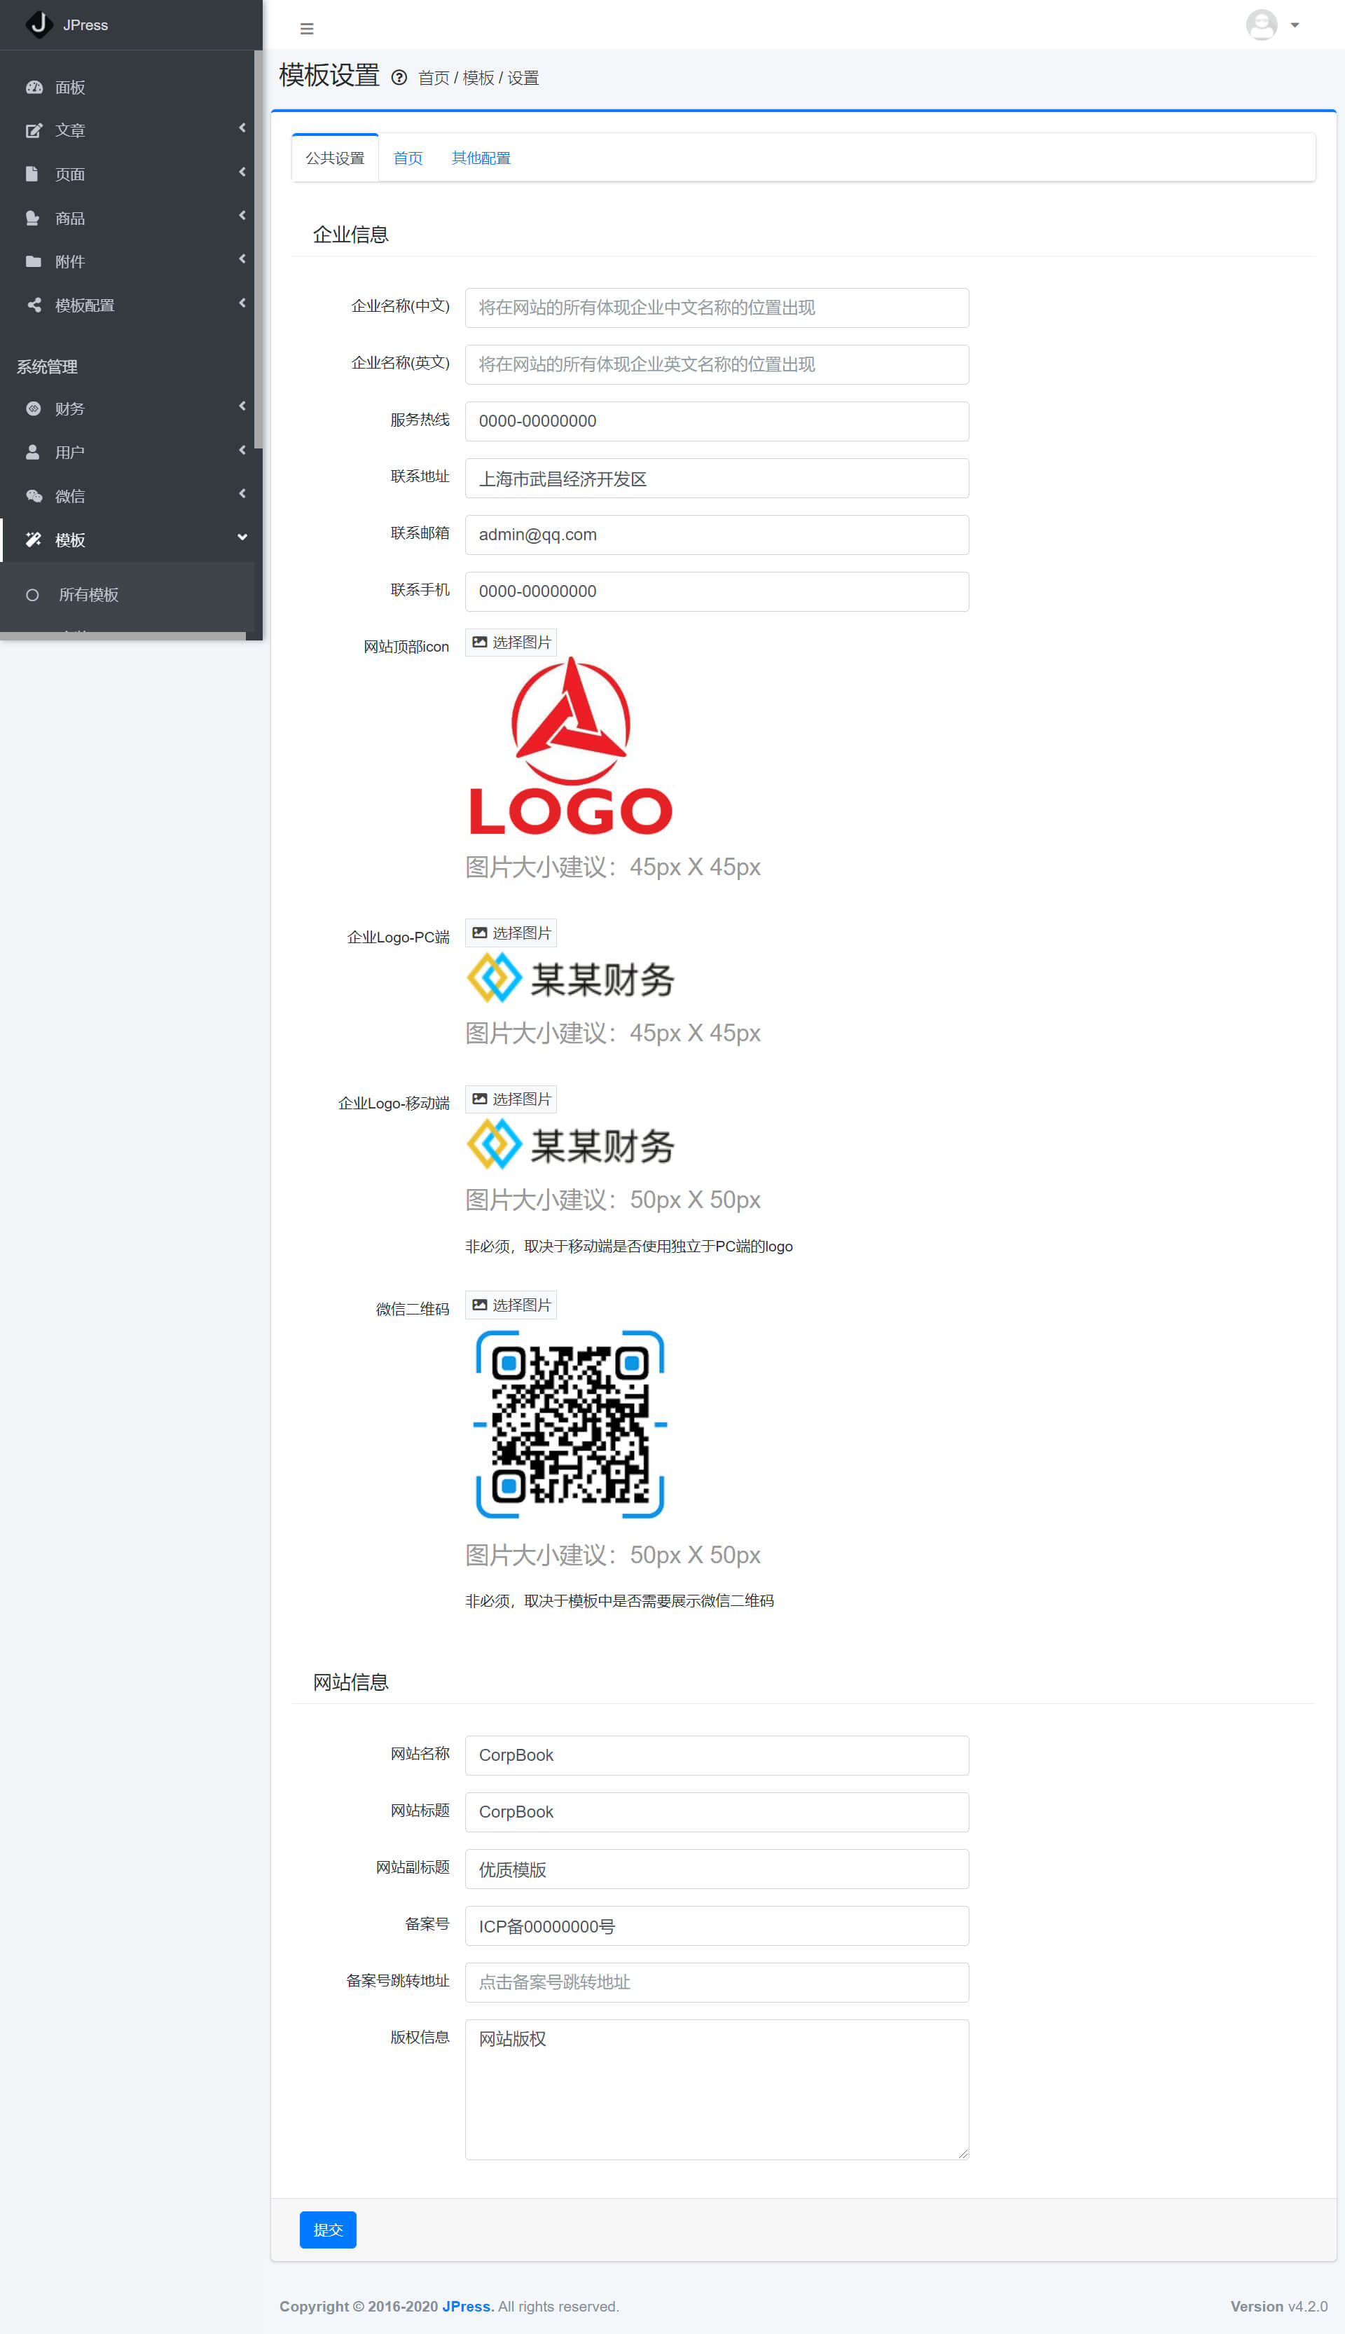Click the JPress logo icon
The width and height of the screenshot is (1345, 2334).
pos(39,24)
